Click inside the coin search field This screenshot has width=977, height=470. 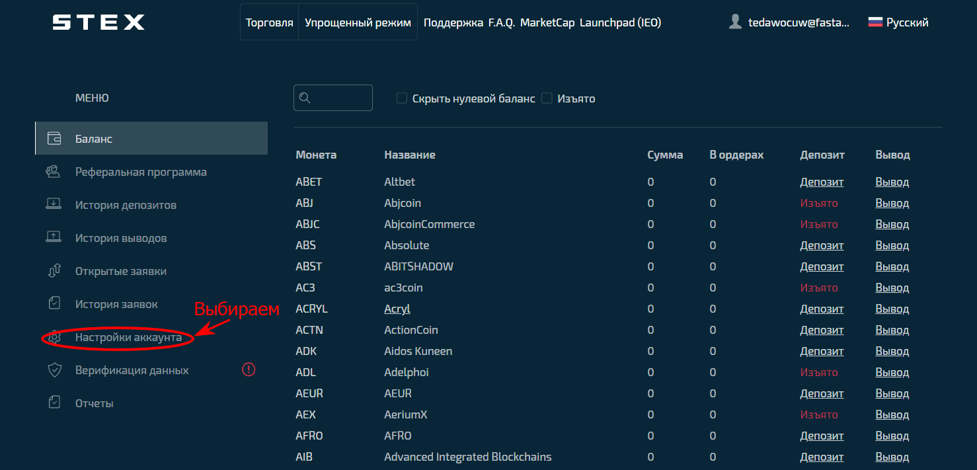[x=333, y=98]
